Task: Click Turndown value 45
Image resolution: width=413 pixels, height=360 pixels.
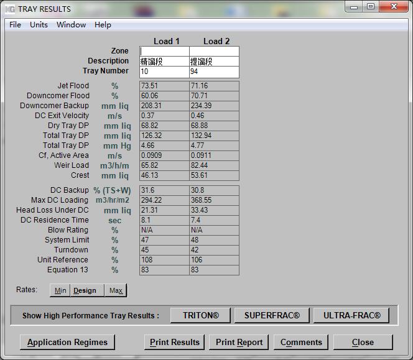Action: pyautogui.click(x=164, y=250)
